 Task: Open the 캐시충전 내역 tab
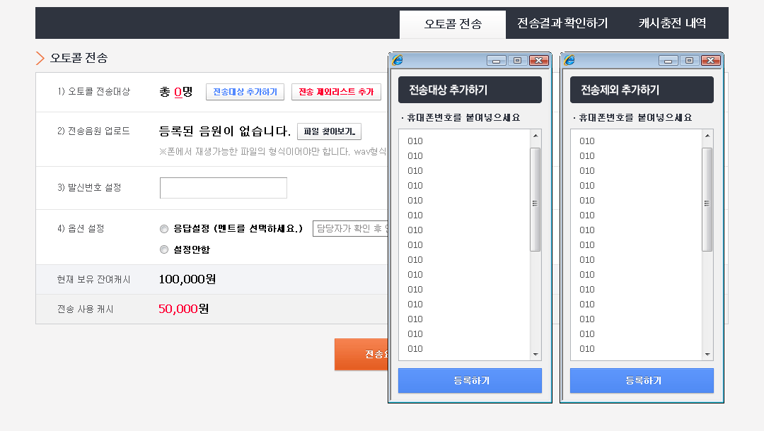(672, 23)
